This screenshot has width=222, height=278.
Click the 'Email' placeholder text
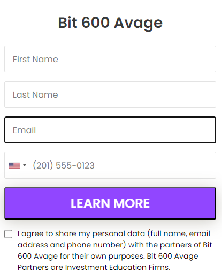[x=25, y=130]
